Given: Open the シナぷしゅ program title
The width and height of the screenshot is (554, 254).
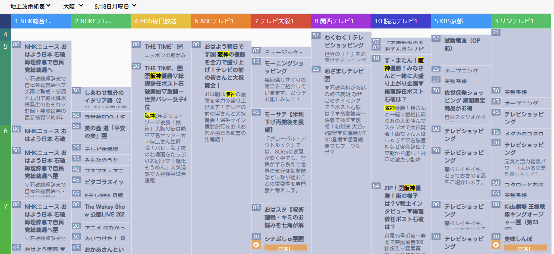Looking at the screenshot, I should pos(284,238).
